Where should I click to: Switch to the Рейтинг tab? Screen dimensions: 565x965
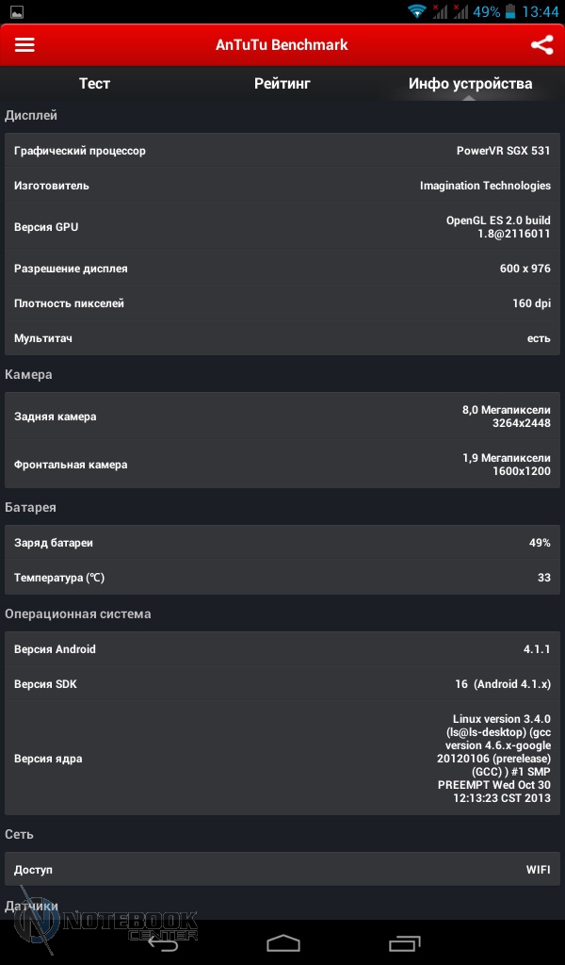point(282,84)
